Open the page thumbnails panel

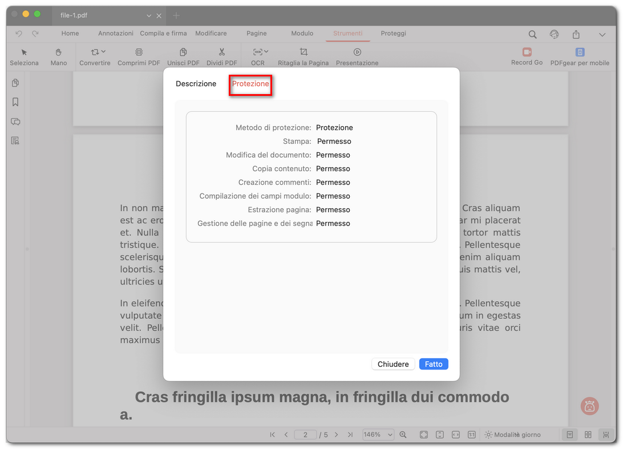click(x=15, y=83)
